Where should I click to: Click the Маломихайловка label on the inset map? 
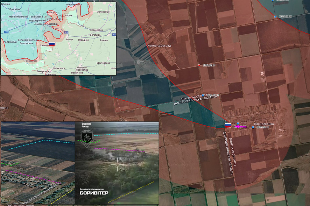pyautogui.click(x=18, y=17)
